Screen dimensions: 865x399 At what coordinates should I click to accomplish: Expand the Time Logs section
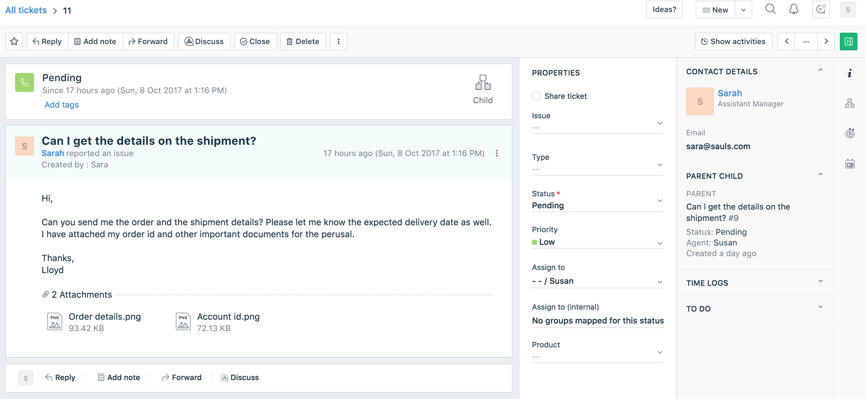tap(820, 282)
